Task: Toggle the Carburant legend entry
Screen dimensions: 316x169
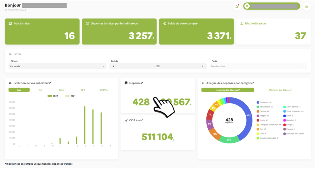Action: (x=264, y=102)
